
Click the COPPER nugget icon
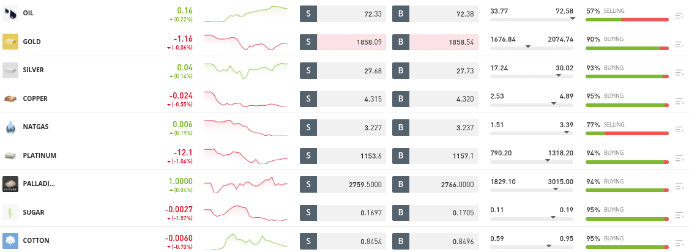pyautogui.click(x=10, y=98)
